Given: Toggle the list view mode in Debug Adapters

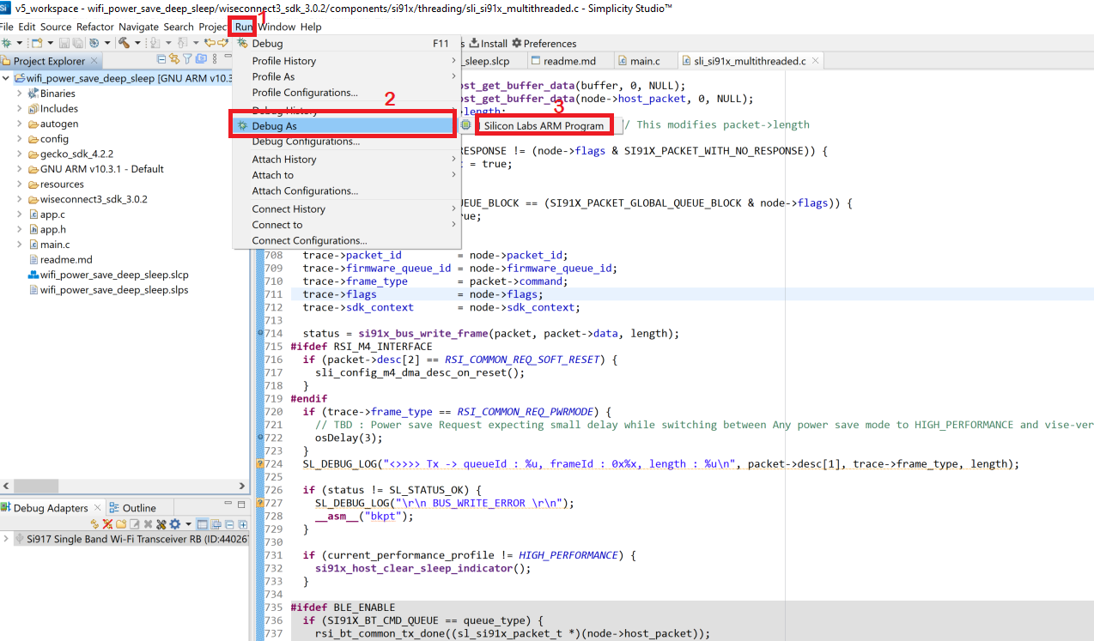Looking at the screenshot, I should (x=203, y=524).
